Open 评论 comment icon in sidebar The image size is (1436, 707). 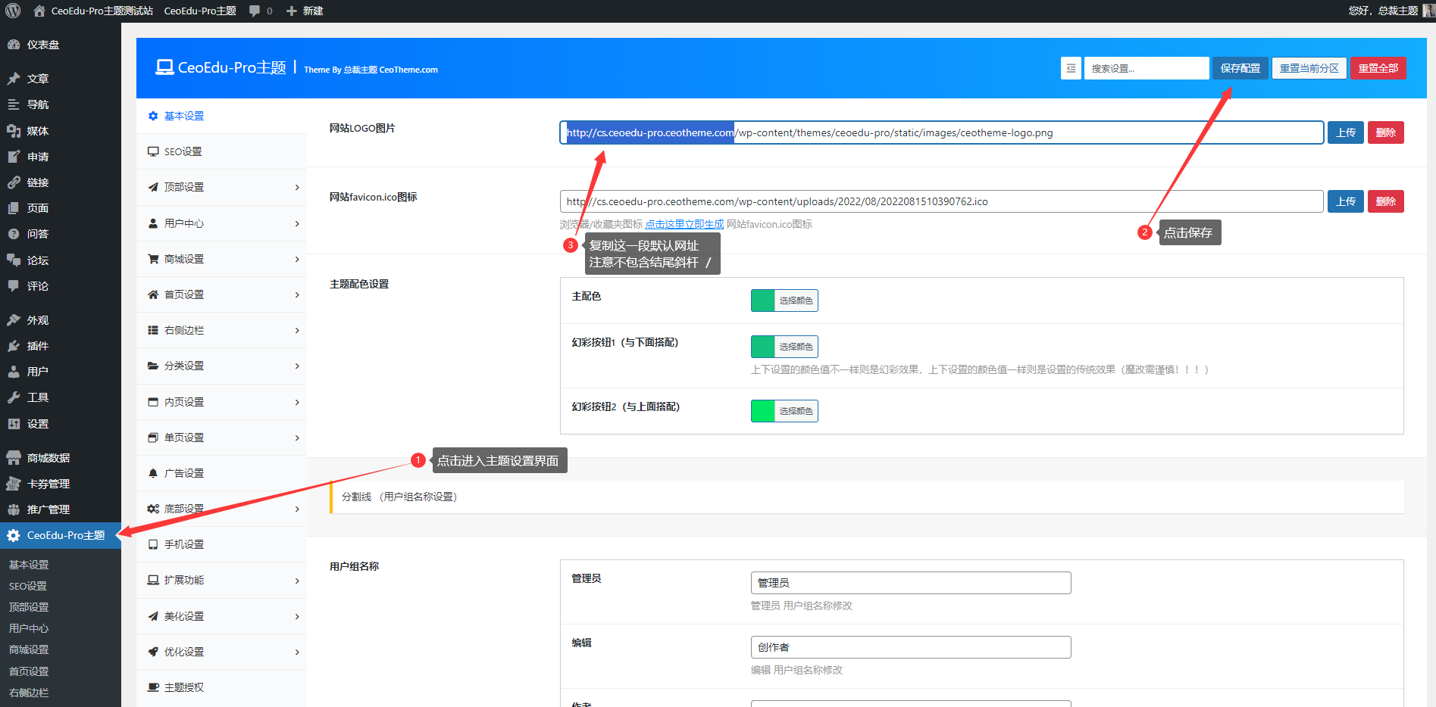pos(14,286)
